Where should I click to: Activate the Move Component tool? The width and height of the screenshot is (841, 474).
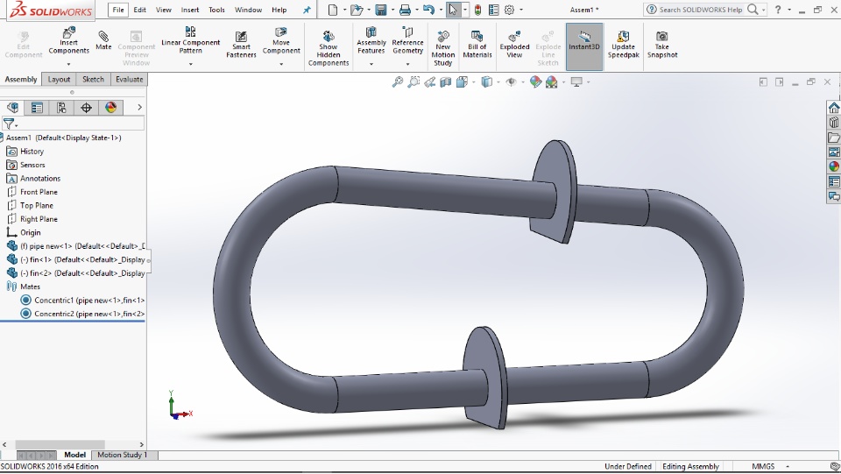(x=281, y=41)
